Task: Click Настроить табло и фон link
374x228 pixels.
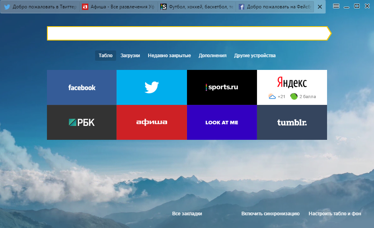Action: (x=335, y=214)
